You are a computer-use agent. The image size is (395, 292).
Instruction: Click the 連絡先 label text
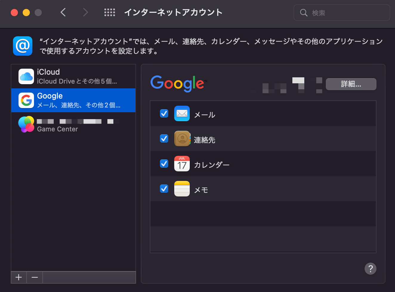pos(205,140)
